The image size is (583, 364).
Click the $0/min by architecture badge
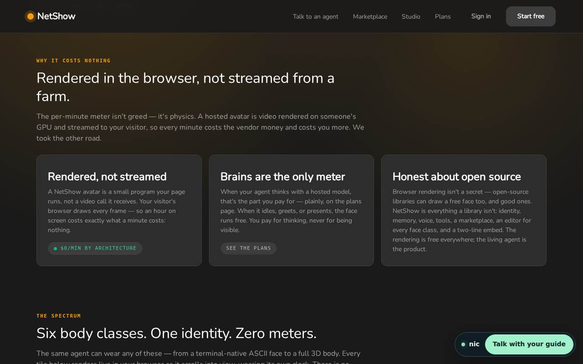click(95, 248)
